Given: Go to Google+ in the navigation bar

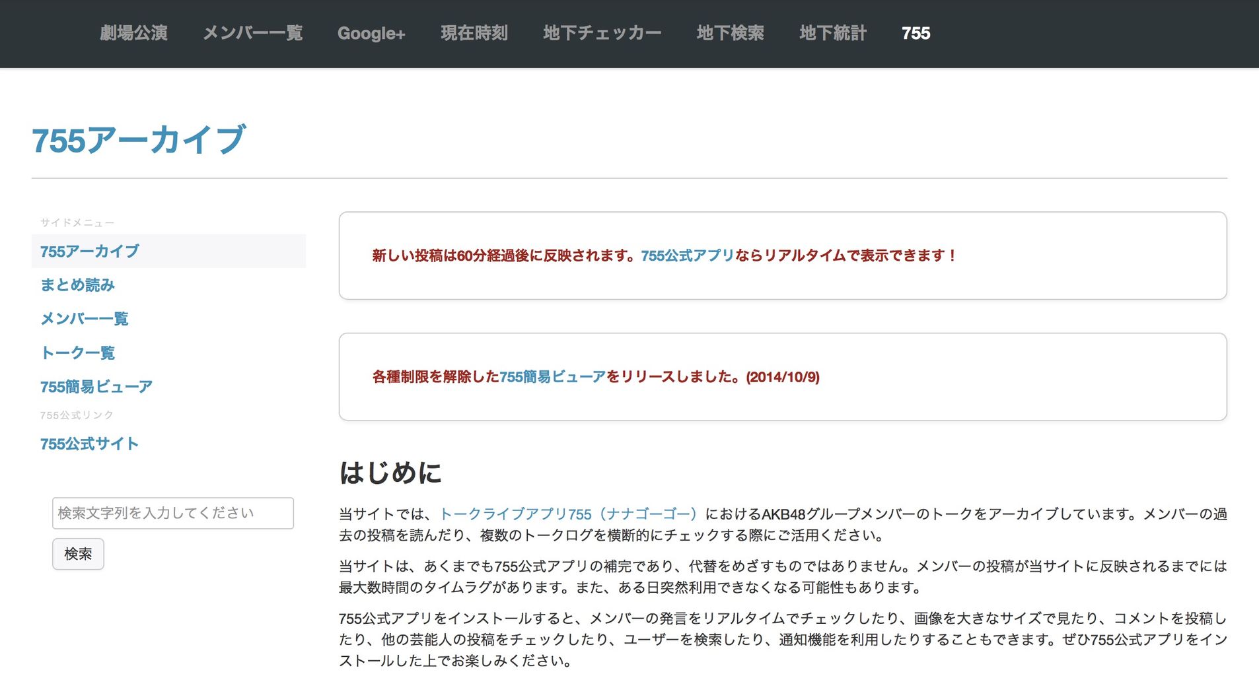Looking at the screenshot, I should tap(371, 33).
